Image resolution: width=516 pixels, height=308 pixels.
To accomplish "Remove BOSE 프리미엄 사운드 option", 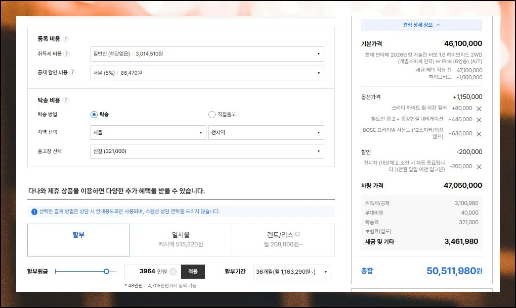I will point(479,134).
